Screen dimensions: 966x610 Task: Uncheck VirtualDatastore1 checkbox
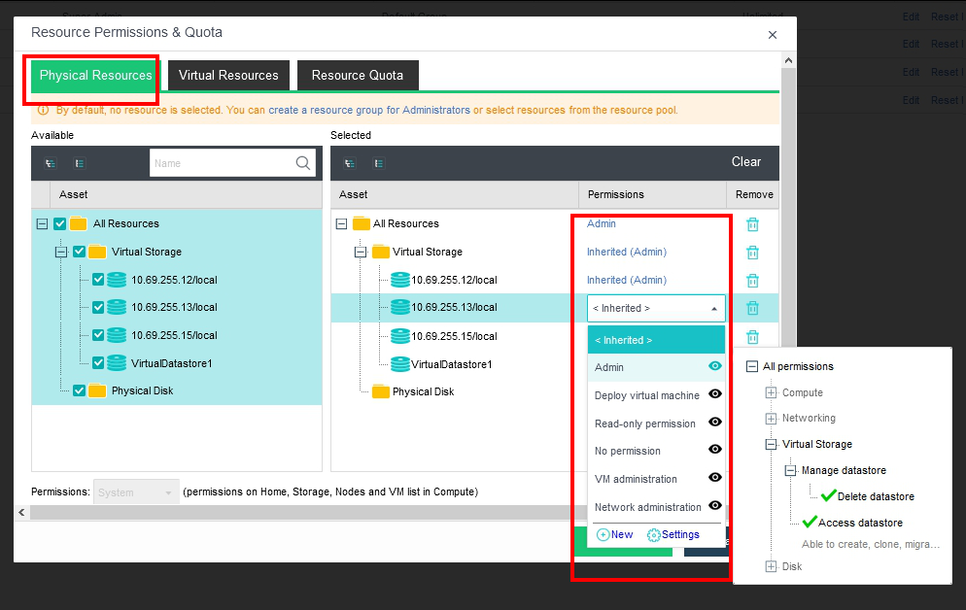pyautogui.click(x=98, y=363)
